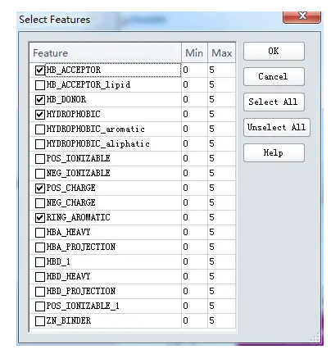Image resolution: width=331 pixels, height=354 pixels.
Task: Close the Select Features dialog
Action: (x=302, y=16)
